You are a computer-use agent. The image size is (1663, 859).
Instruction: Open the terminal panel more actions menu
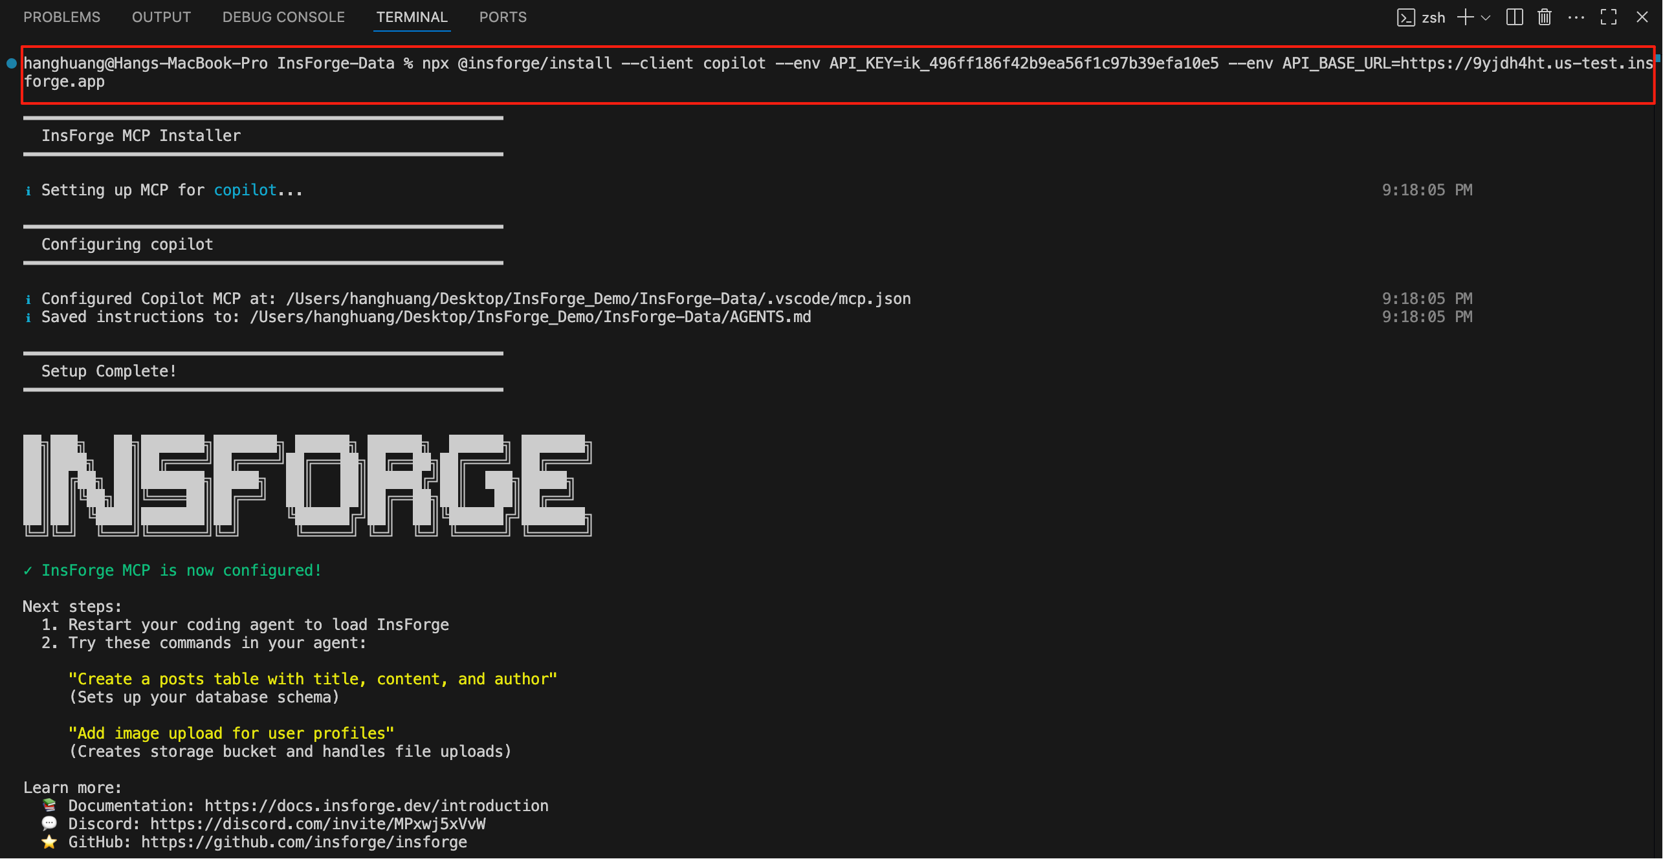[1576, 17]
